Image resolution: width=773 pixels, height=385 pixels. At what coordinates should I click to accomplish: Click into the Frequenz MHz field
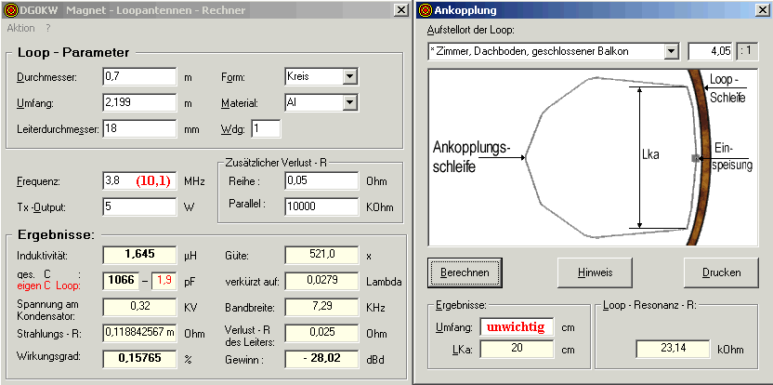click(x=139, y=181)
